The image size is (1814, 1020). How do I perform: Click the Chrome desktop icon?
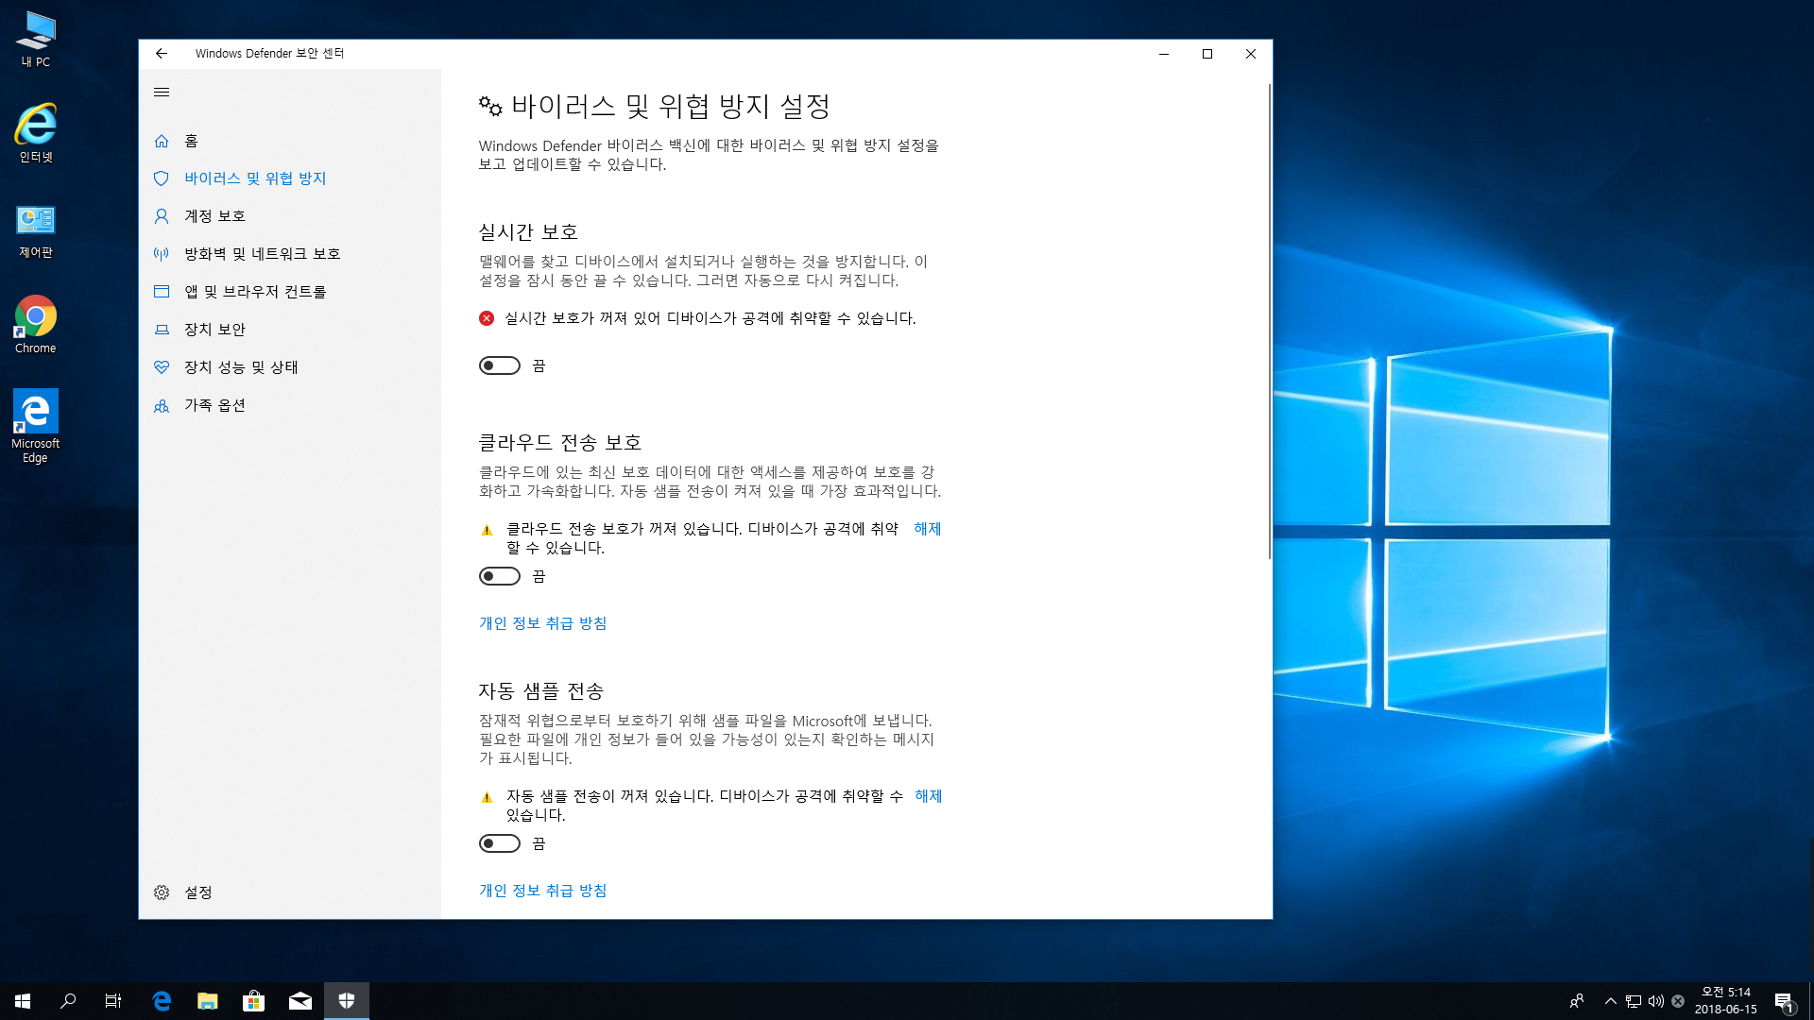[36, 324]
